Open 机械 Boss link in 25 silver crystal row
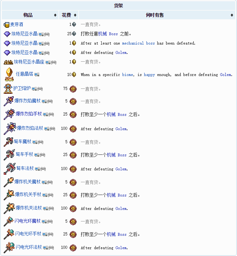The height and width of the screenshot is (256, 237). coord(108,34)
